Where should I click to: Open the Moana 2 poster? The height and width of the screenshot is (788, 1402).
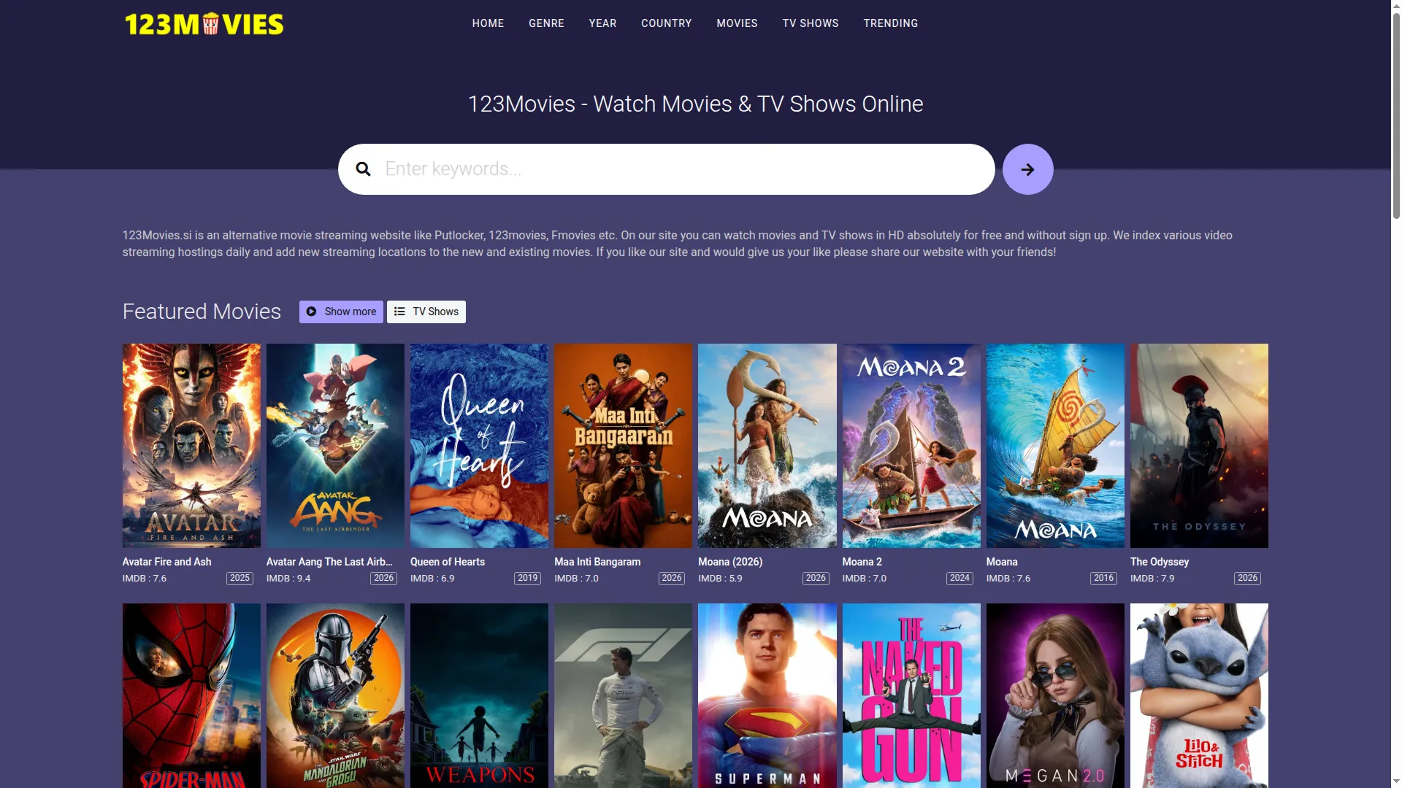(911, 446)
